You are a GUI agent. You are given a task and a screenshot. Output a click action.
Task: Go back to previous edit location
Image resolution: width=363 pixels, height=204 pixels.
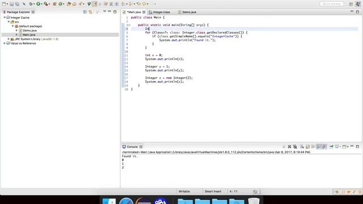[138, 4]
